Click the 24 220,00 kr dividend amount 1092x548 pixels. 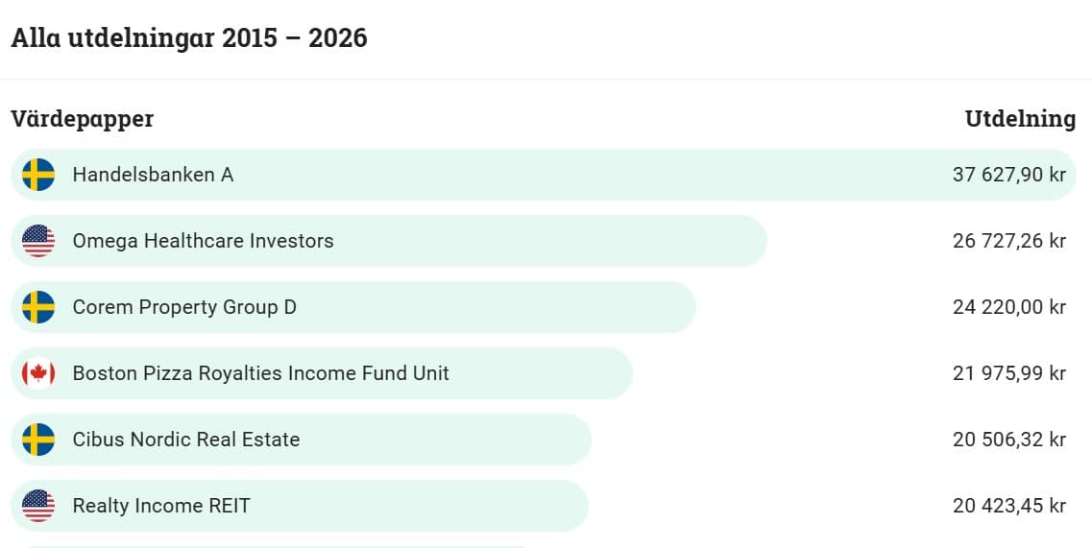click(x=1009, y=307)
